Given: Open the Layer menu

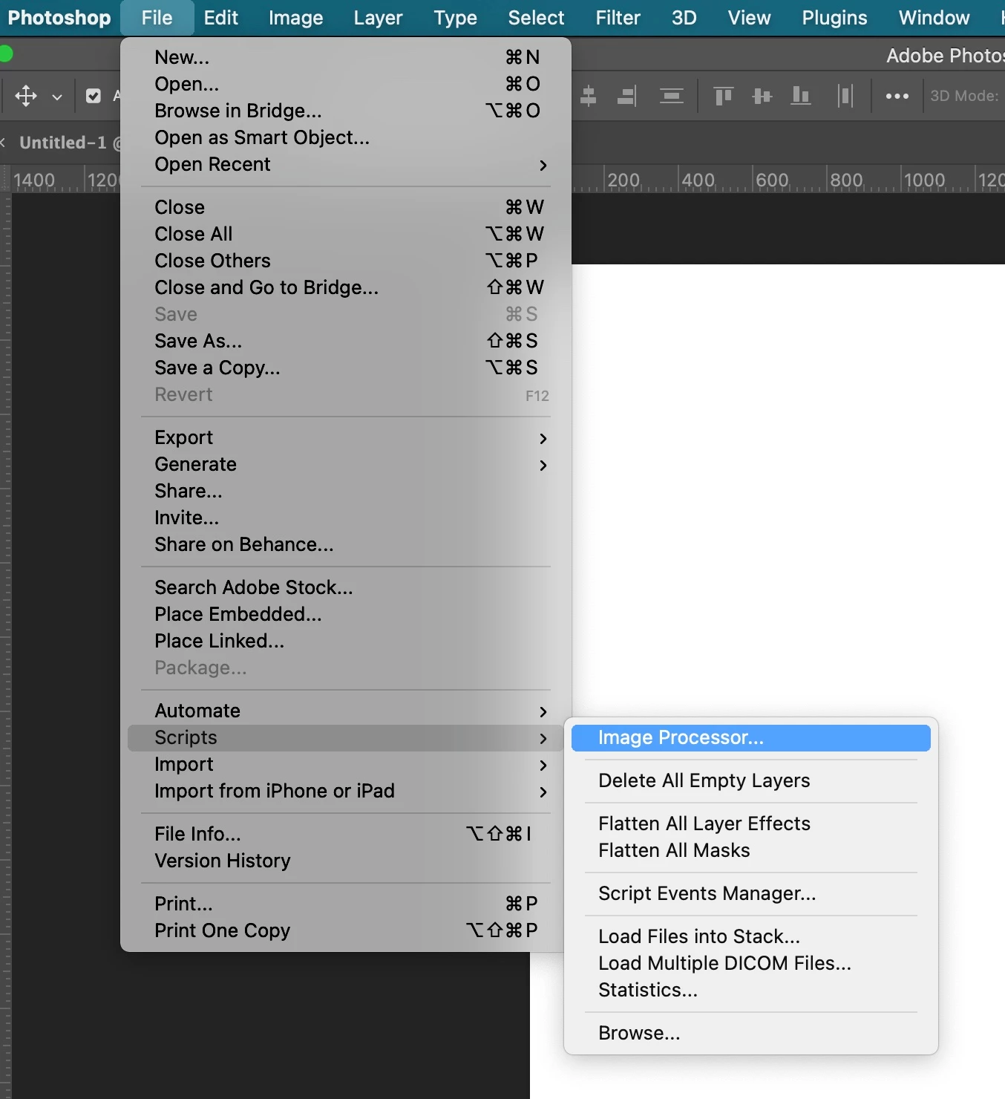Looking at the screenshot, I should 378,18.
